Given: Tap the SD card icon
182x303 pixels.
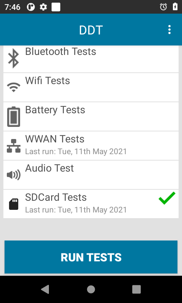Looking at the screenshot, I should pos(14,204).
